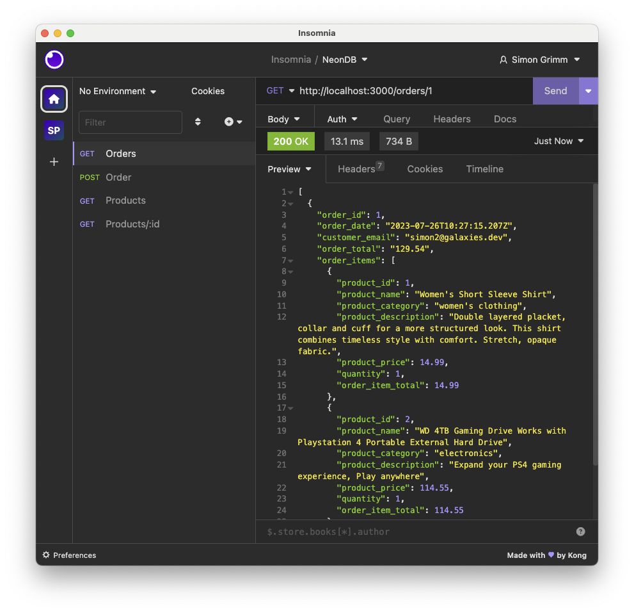Image resolution: width=634 pixels, height=613 pixels.
Task: Switch to the request Headers tab
Action: pyautogui.click(x=452, y=119)
